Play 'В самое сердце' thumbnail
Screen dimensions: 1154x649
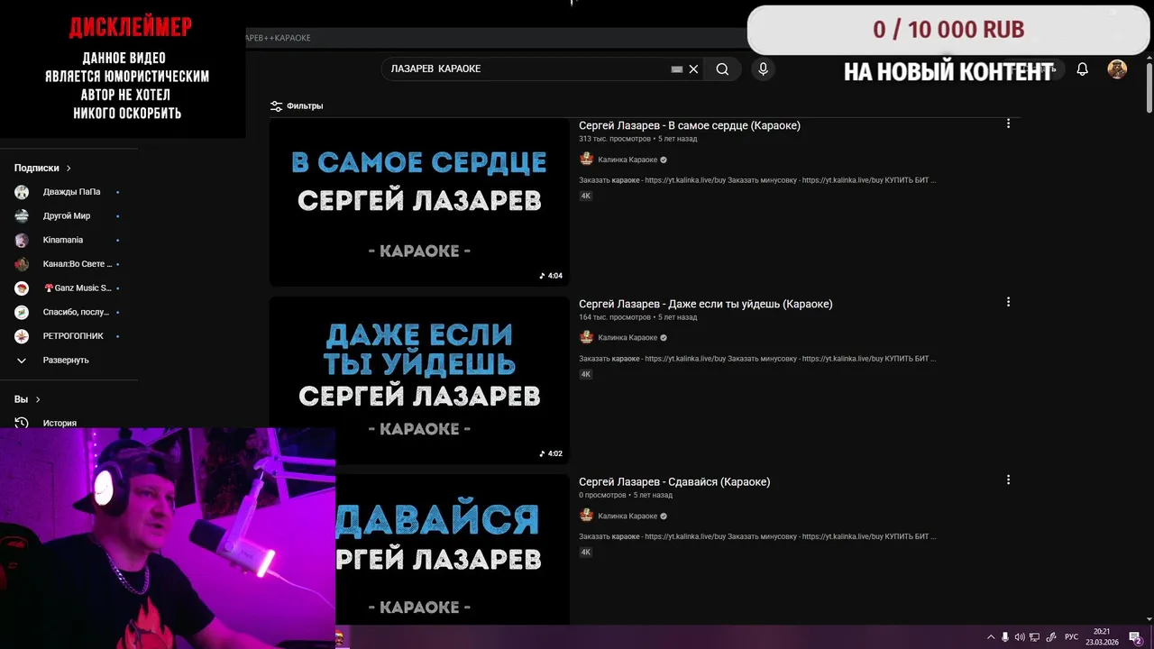pos(419,202)
